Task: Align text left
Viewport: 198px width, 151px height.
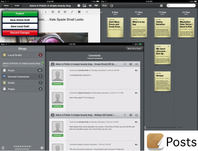Action: (53, 12)
